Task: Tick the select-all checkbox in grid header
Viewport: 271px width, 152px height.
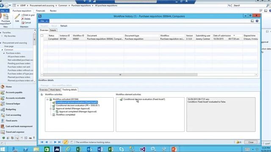Action: (x=42, y=35)
